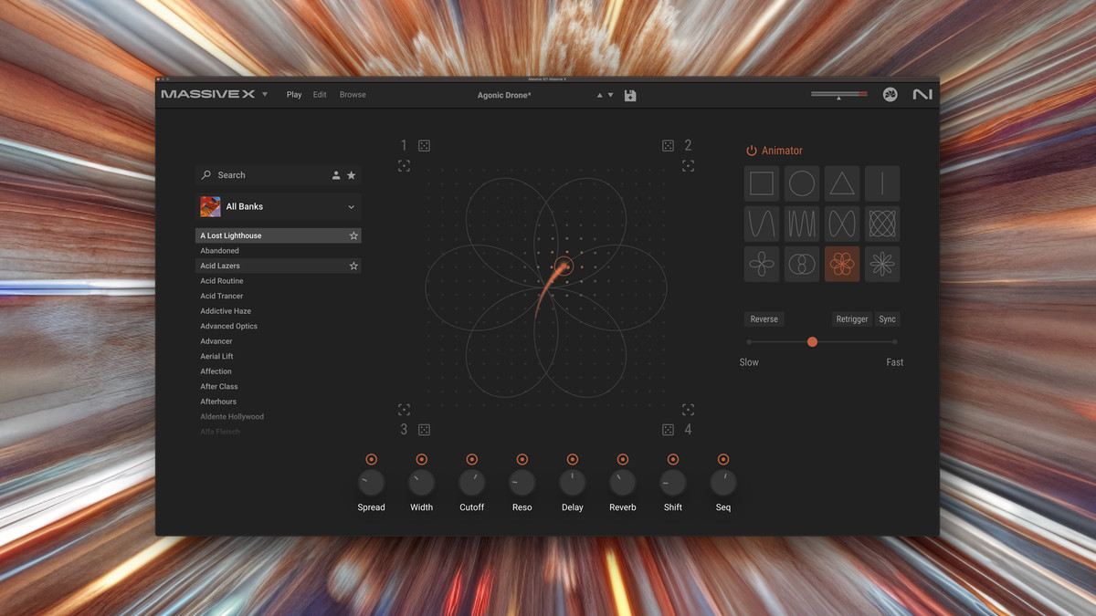Randomize corner 1 with dice icon

(x=424, y=146)
